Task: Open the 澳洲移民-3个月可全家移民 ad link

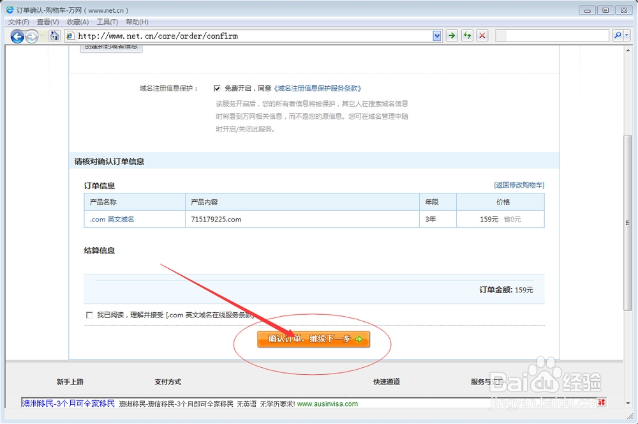Action: [68, 404]
